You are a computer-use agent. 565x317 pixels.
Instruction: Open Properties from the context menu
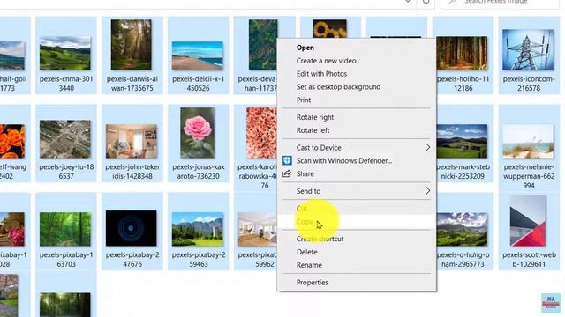312,283
